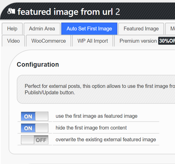
Task: Open the cut-off tab right of Featured Image
Action: tap(171, 29)
